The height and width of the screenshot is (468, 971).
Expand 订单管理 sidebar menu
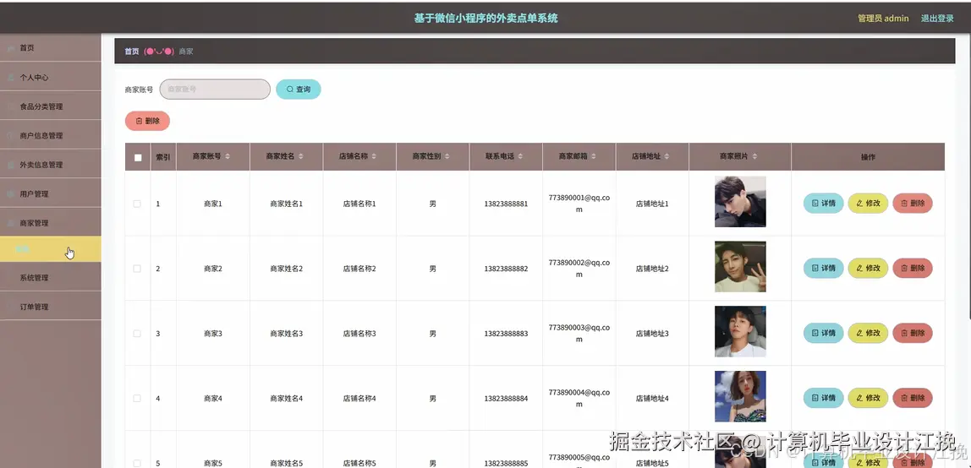pyautogui.click(x=50, y=307)
